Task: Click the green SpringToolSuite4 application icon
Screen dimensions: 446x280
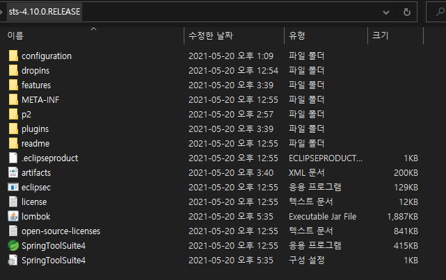Action: [x=13, y=246]
